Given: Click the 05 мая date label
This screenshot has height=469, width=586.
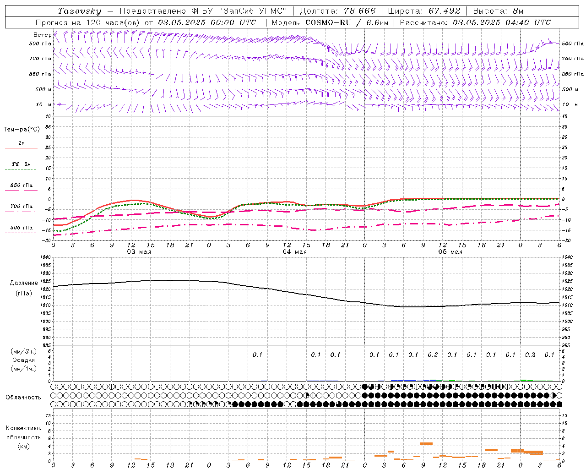Looking at the screenshot, I should 450,252.
